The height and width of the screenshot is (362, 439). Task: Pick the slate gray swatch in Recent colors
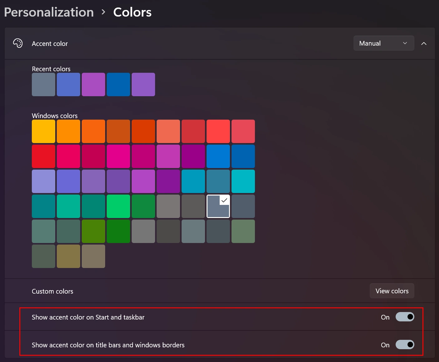pyautogui.click(x=44, y=85)
